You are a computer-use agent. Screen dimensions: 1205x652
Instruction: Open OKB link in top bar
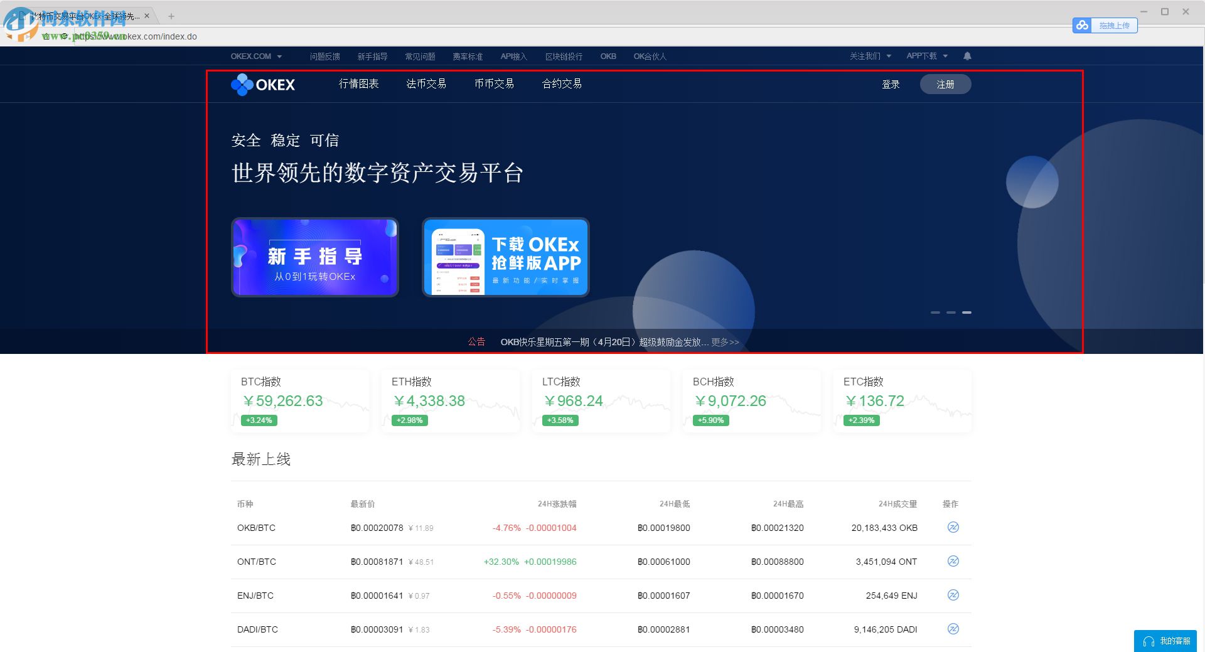click(x=608, y=56)
